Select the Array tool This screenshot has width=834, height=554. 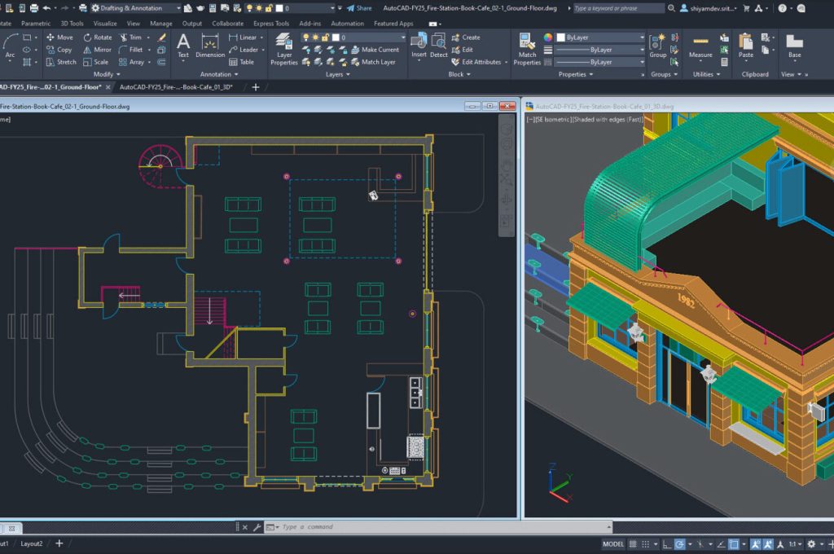tap(132, 62)
